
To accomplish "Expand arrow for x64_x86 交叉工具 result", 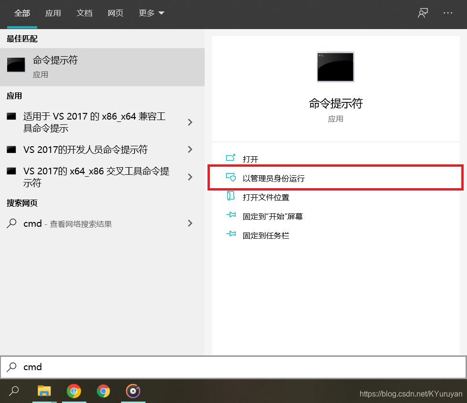I will coord(190,177).
